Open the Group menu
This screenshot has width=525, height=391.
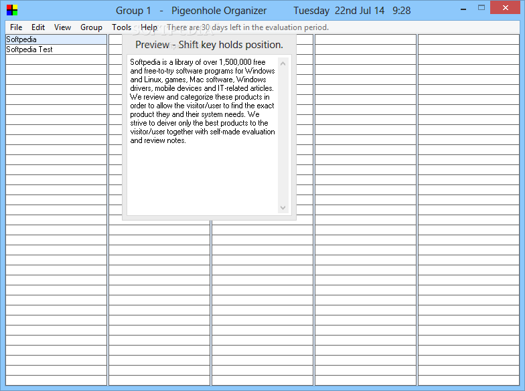[91, 27]
